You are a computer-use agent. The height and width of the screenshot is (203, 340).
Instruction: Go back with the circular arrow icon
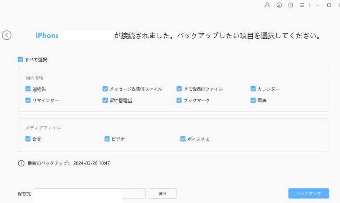[x=7, y=35]
